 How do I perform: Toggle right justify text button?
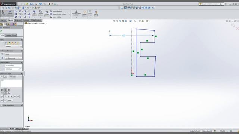tap(9, 90)
